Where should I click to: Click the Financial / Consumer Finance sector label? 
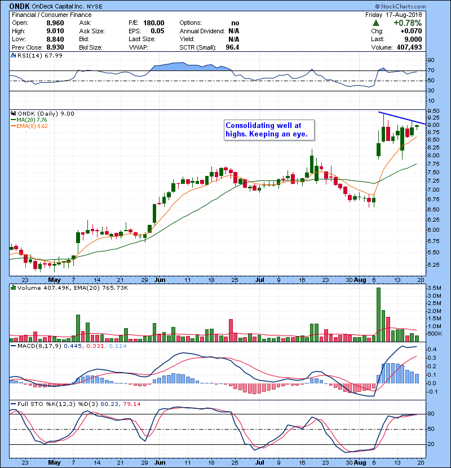point(52,15)
